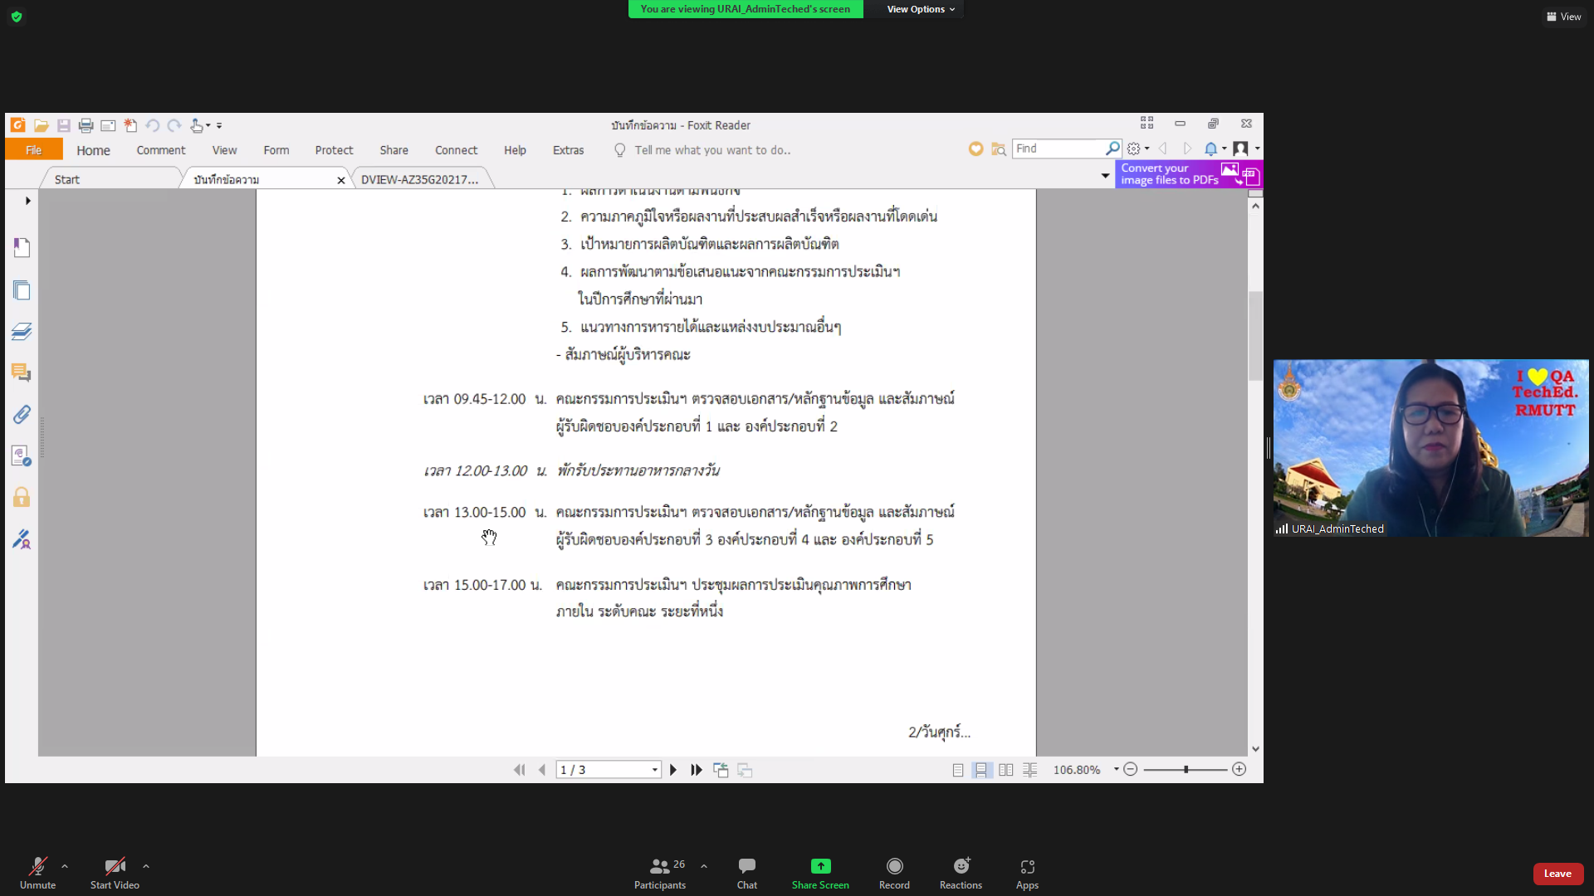Open the tab list dropdown arrow
This screenshot has height=896, width=1594.
tap(1105, 176)
